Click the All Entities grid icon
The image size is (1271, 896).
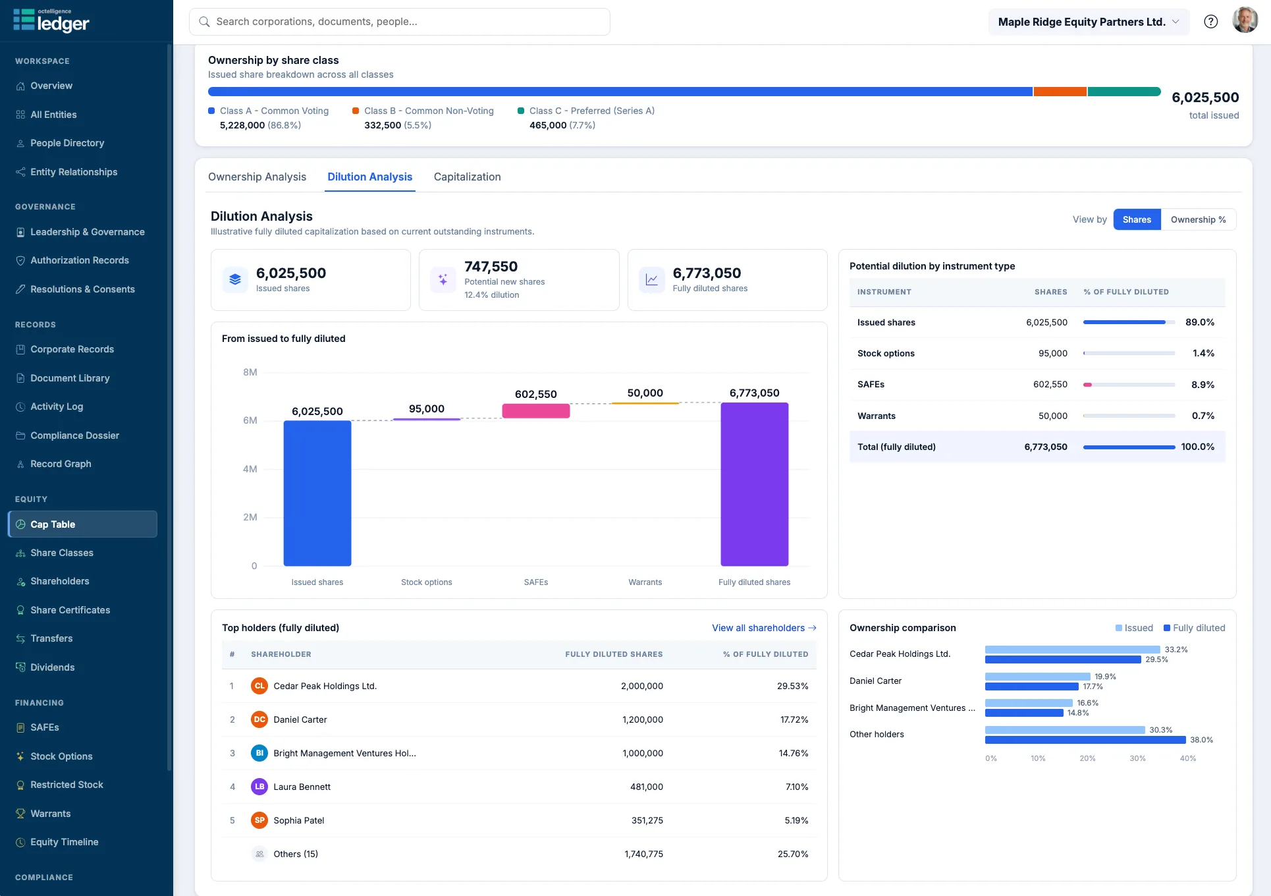click(20, 115)
